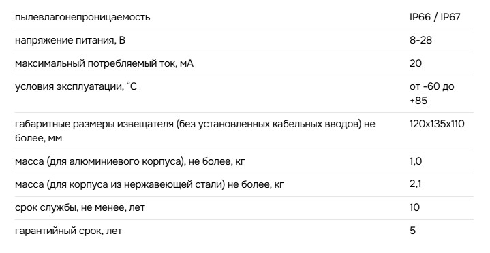Viewport: 490px width, 253px height.
Task: Click the "+85" temperature line
Action: (x=418, y=101)
